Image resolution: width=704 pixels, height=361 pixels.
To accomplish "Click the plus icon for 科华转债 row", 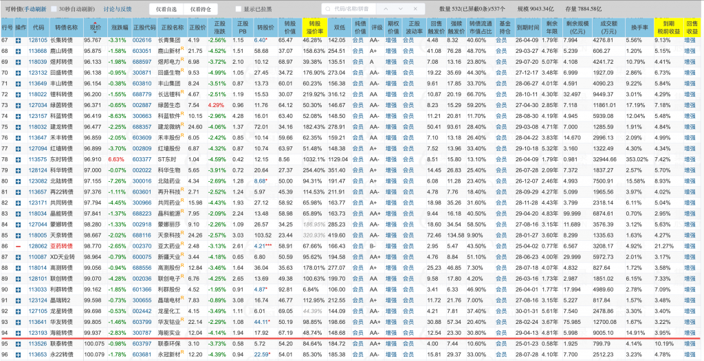I will click(x=18, y=170).
